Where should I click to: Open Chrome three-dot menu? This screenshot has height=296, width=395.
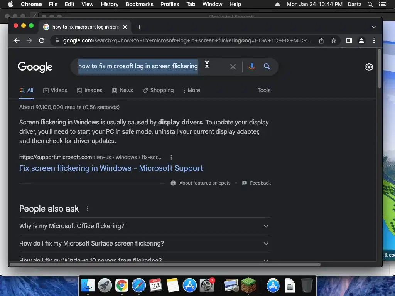(x=374, y=40)
